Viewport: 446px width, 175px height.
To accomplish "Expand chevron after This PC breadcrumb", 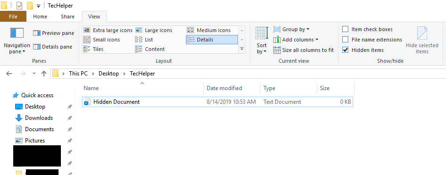I will 93,74.
